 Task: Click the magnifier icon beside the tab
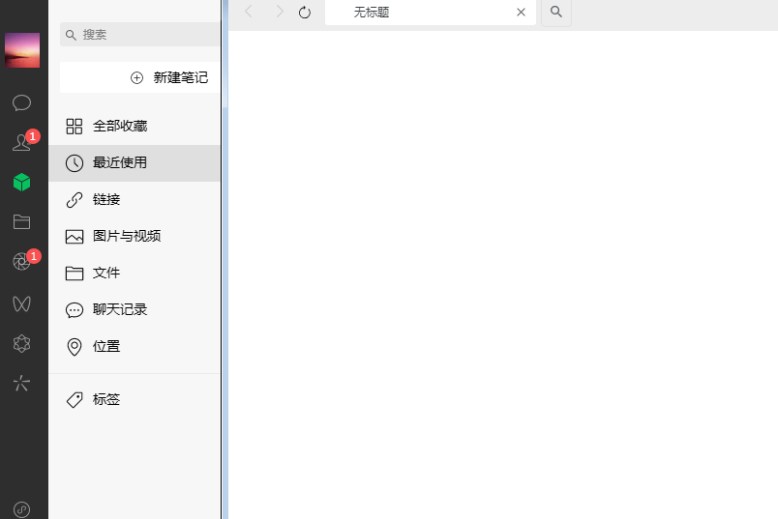pos(555,13)
